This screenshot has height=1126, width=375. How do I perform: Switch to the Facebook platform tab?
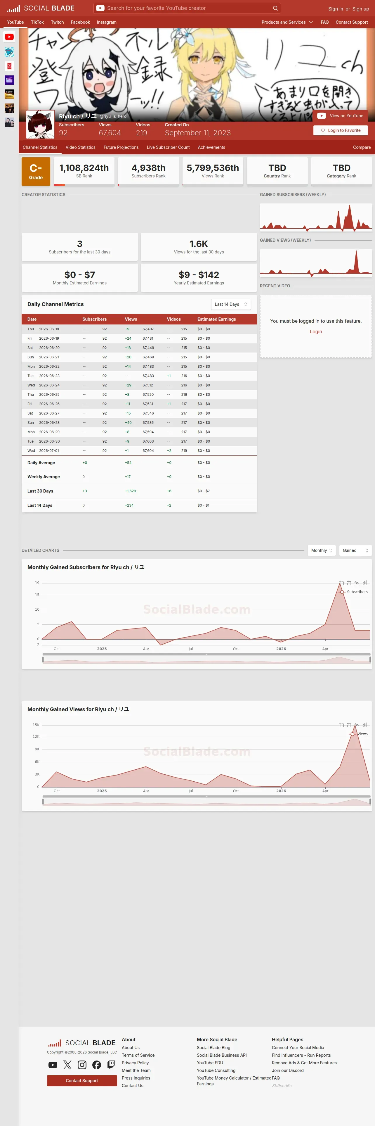click(80, 22)
